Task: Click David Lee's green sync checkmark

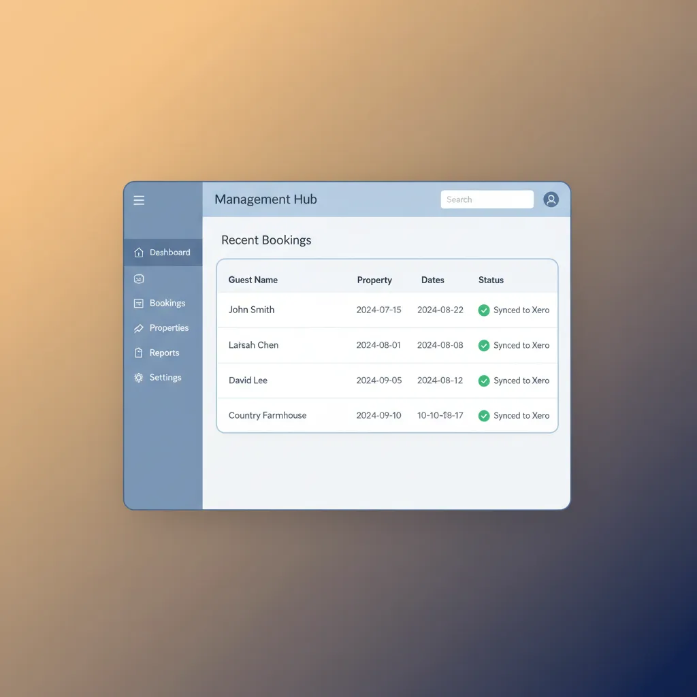Action: [x=484, y=381]
